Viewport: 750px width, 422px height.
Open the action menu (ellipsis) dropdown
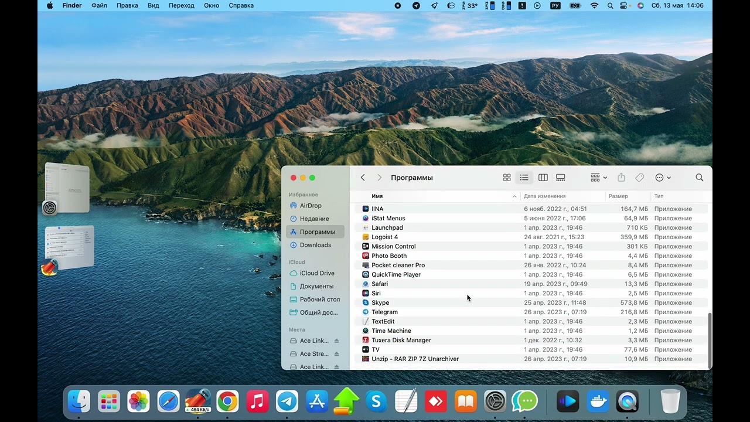coord(663,178)
